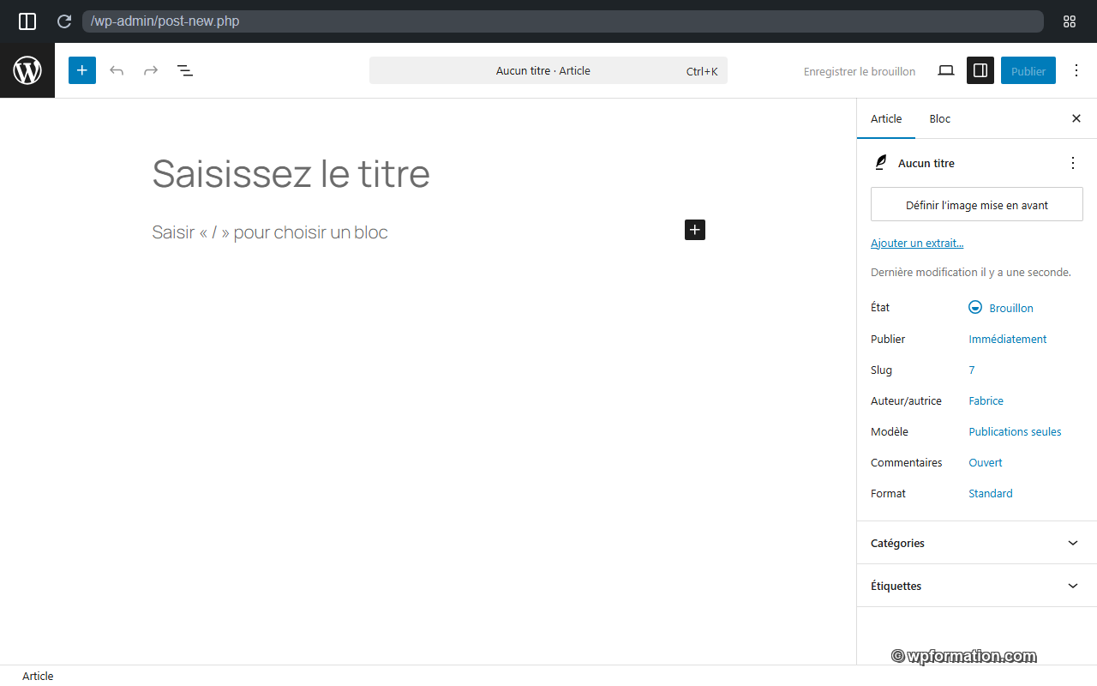Click the Format label
1097x686 pixels.
(888, 493)
